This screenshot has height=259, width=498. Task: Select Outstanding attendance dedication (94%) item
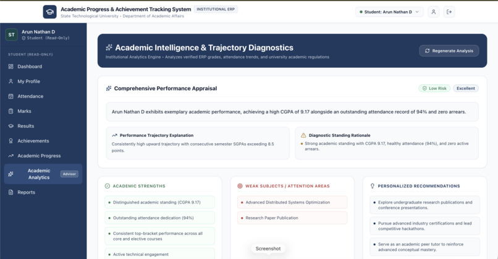(x=160, y=218)
